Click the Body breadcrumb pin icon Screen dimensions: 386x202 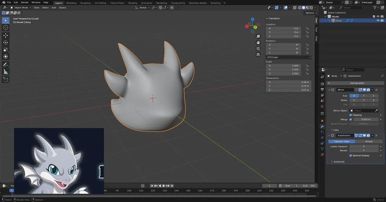[382, 76]
